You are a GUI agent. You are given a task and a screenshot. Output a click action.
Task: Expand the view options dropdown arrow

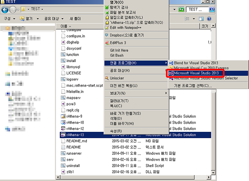coord(194,19)
